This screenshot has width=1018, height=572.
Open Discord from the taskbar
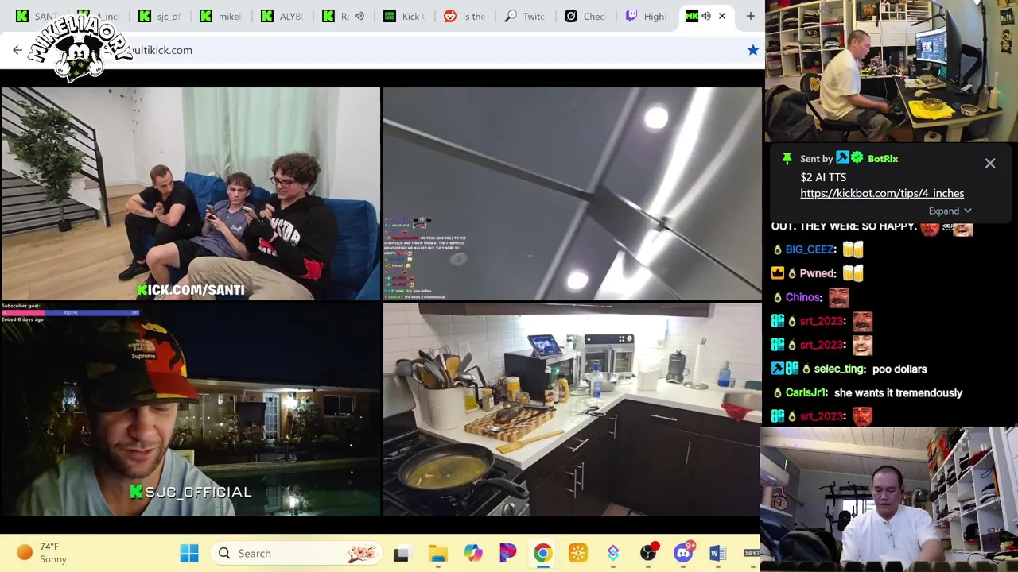coord(683,554)
